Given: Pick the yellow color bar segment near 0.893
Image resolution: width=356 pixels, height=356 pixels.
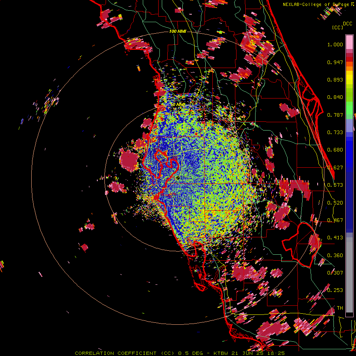Looking at the screenshot, I should coord(349,78).
